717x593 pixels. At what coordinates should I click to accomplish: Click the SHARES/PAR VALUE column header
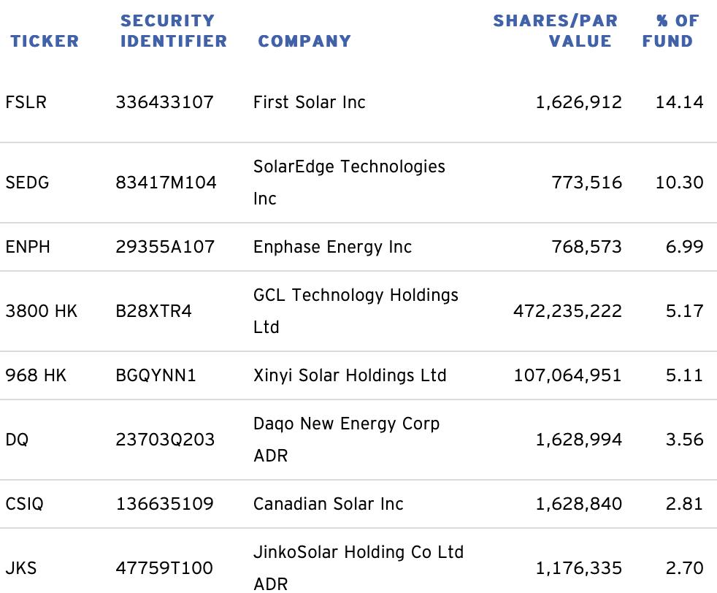(556, 31)
